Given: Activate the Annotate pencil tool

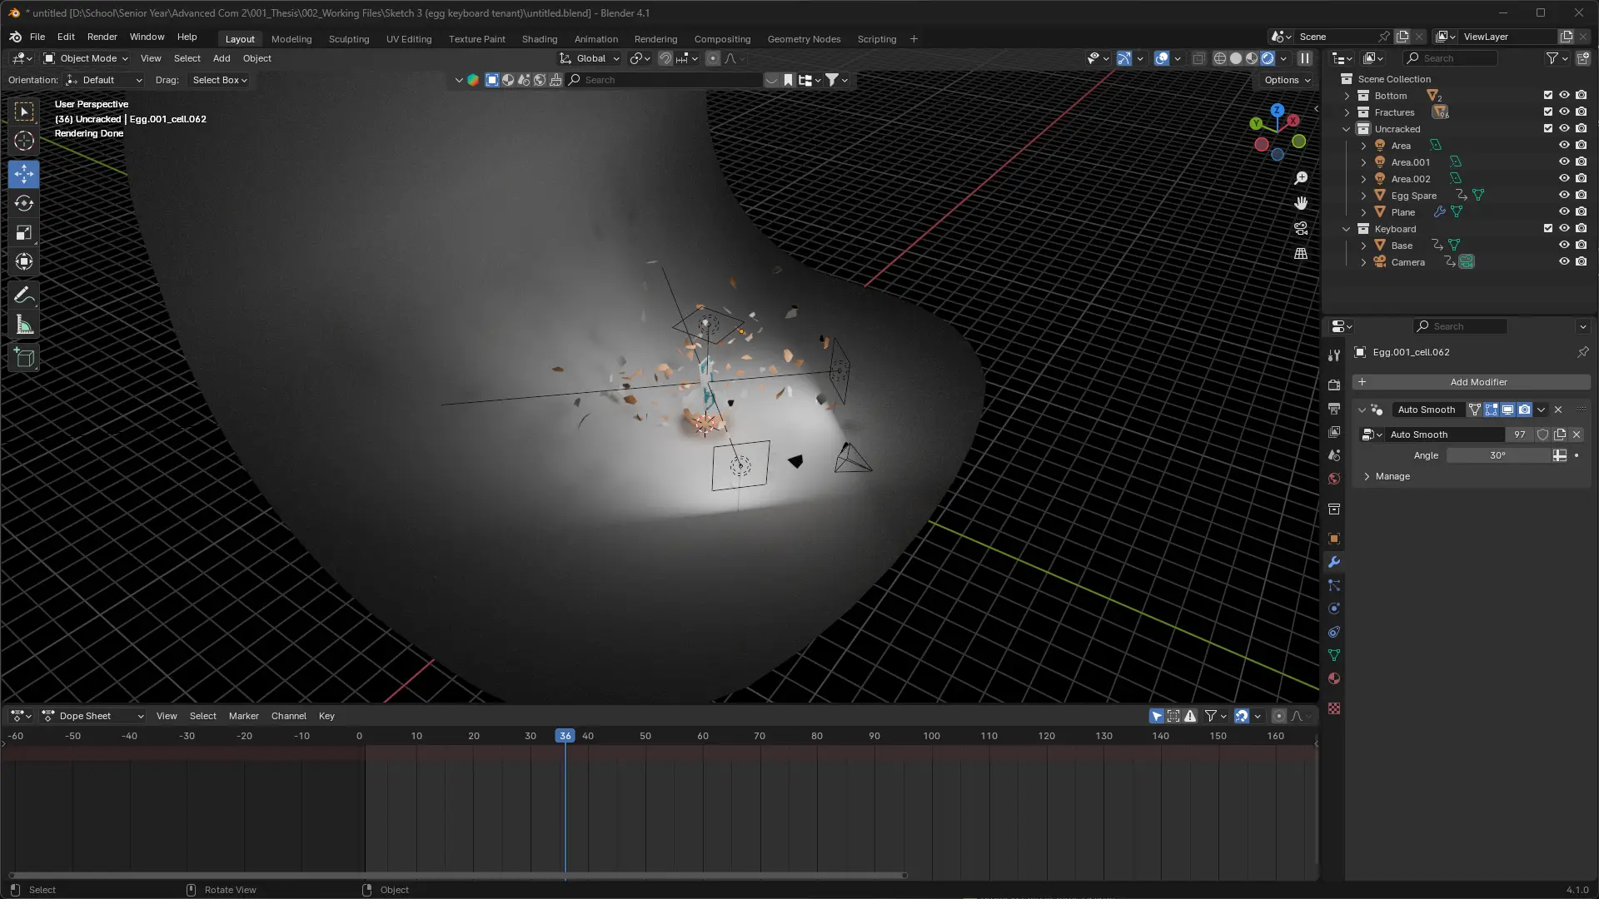Looking at the screenshot, I should click(24, 296).
